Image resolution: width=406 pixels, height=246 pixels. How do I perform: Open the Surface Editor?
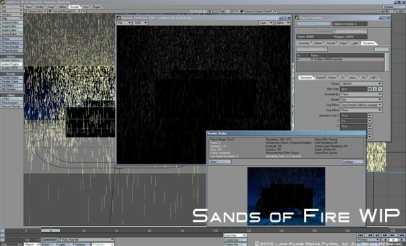coord(11,23)
